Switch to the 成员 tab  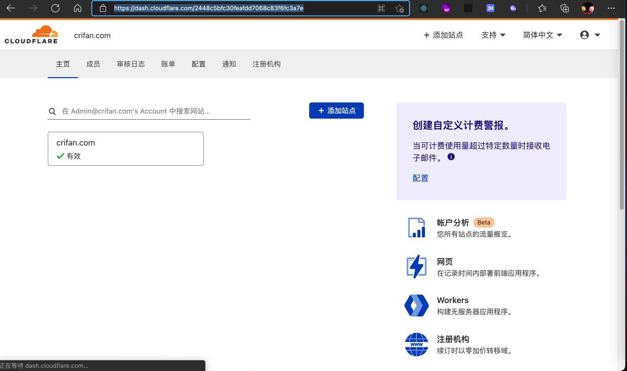pos(93,64)
